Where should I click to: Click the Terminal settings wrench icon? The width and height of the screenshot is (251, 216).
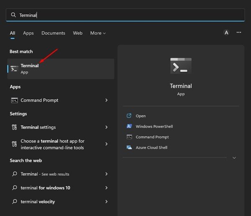point(14,127)
